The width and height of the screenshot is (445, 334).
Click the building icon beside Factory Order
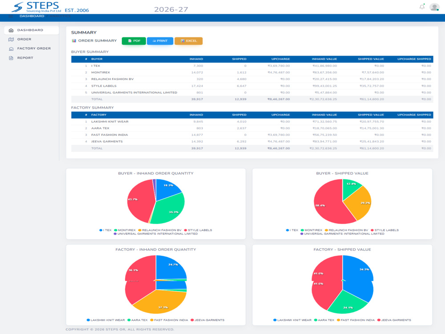[11, 49]
